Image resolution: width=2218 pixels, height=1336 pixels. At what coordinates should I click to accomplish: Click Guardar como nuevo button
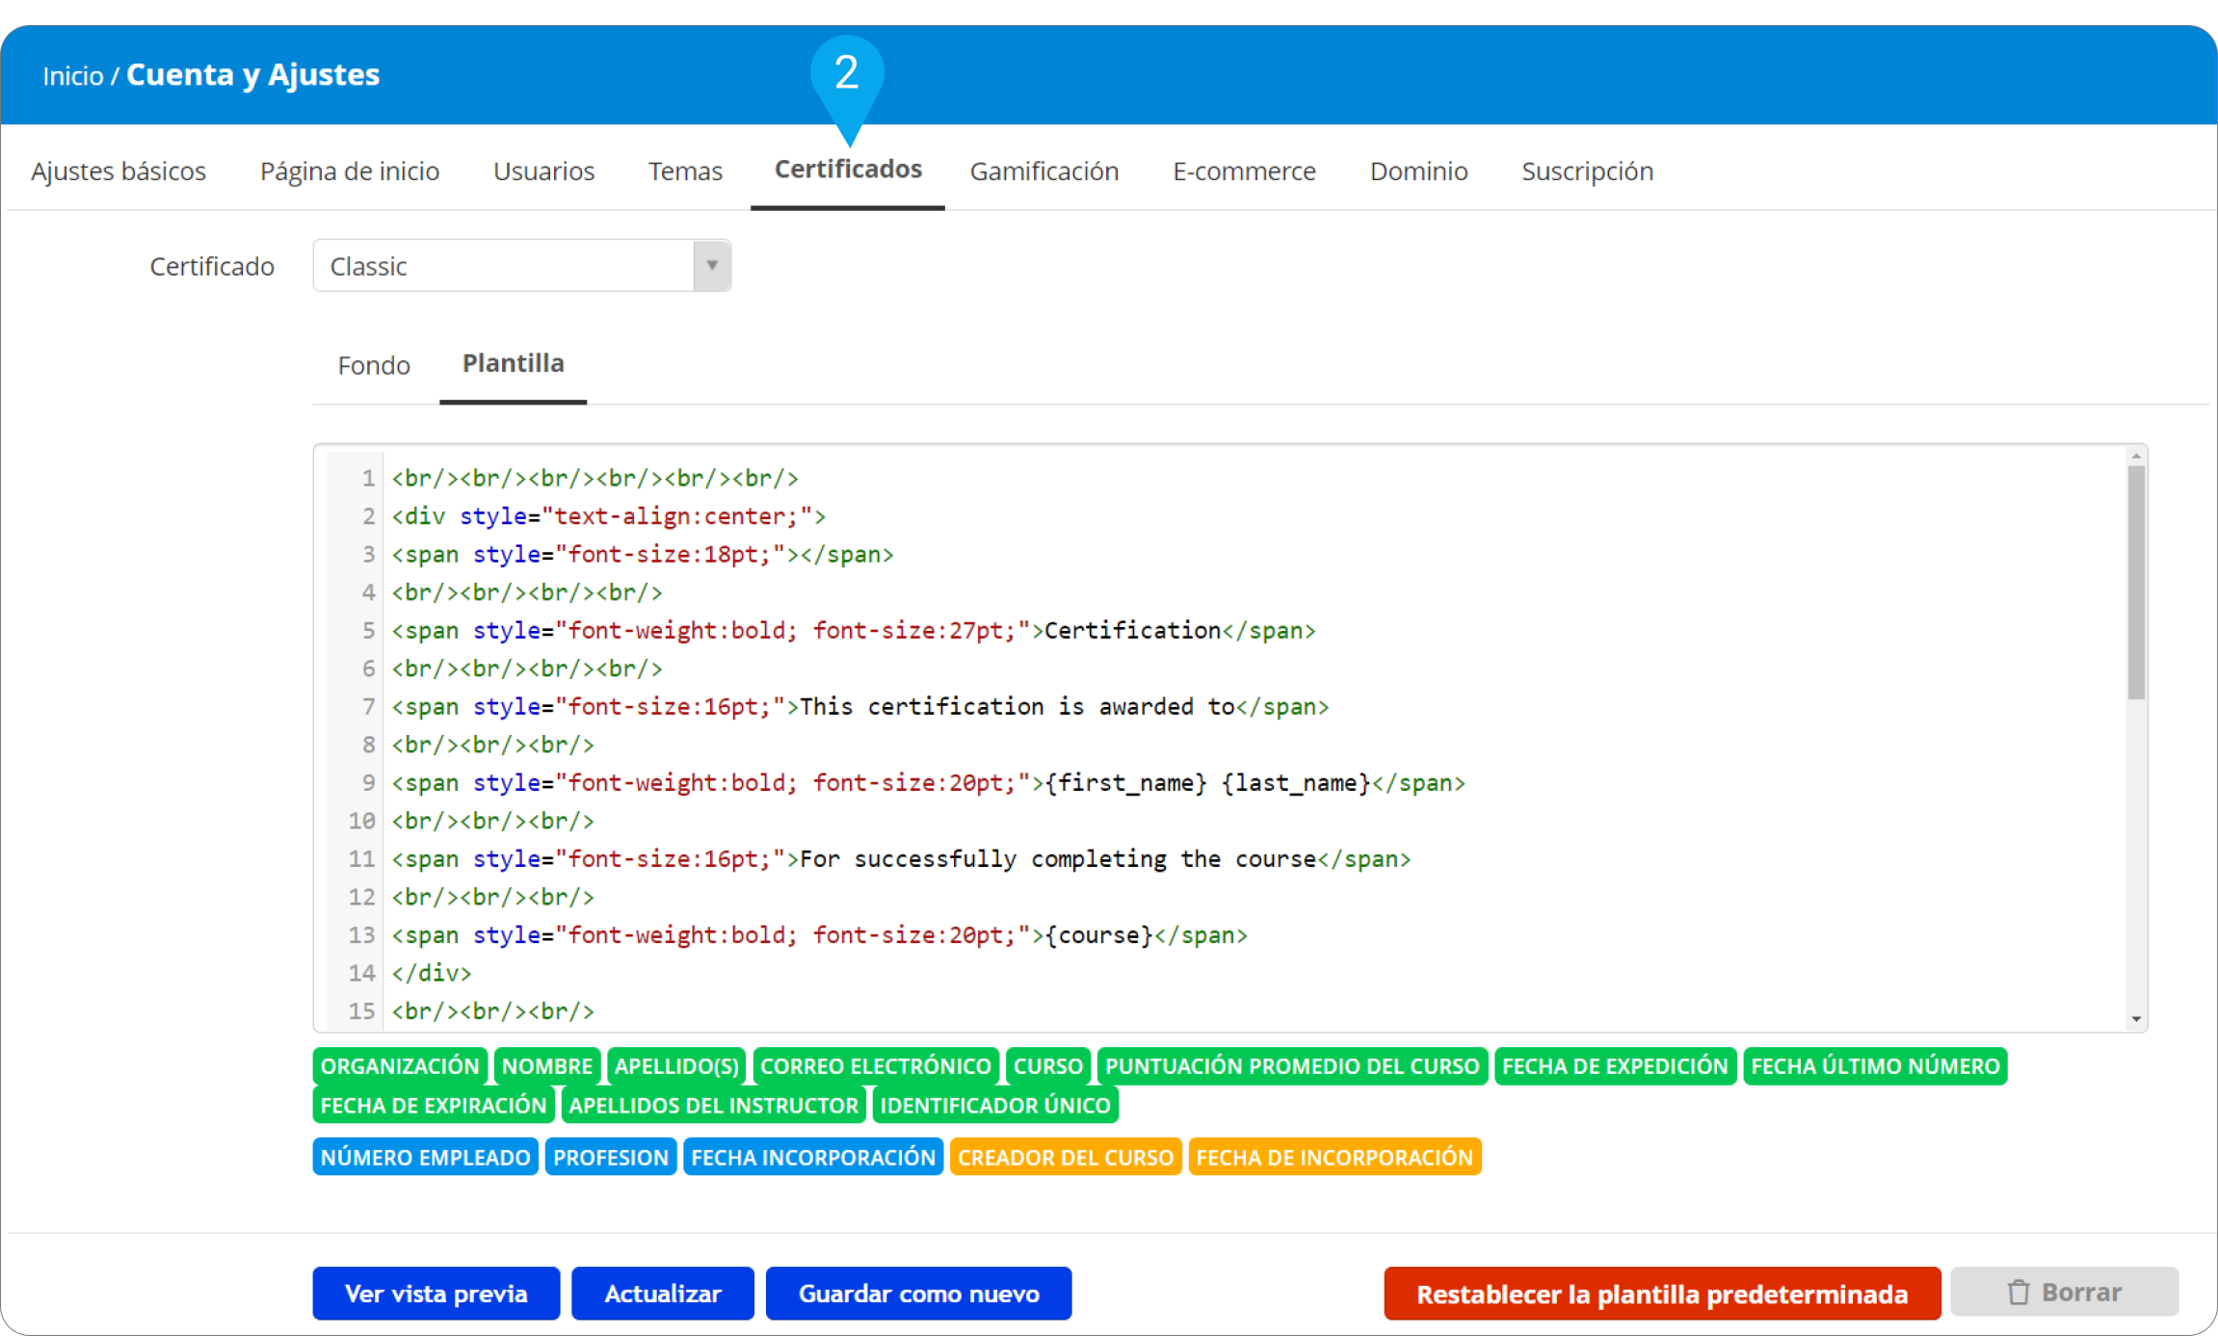pyautogui.click(x=918, y=1293)
